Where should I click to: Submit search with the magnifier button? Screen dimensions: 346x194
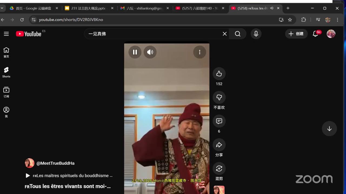(238, 34)
